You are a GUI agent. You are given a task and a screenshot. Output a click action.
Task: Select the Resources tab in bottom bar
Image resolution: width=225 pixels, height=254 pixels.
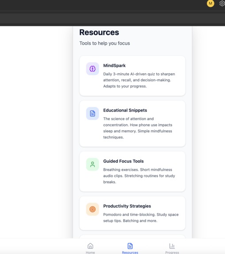tap(130, 248)
